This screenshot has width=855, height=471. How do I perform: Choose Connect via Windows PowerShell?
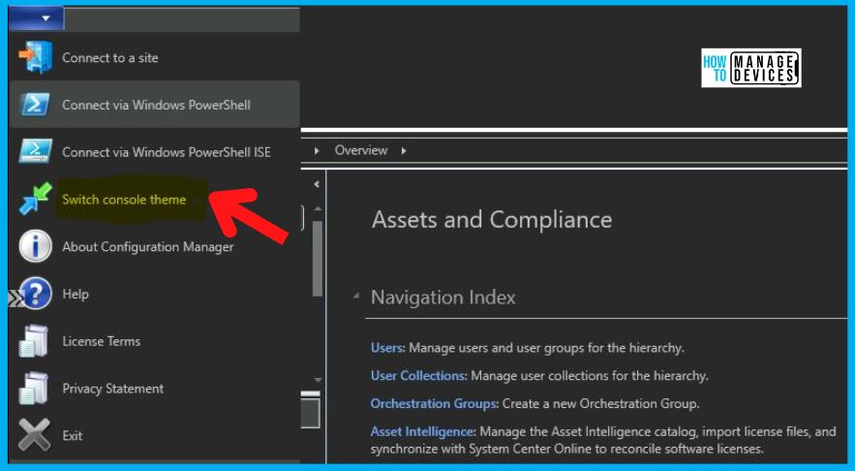pos(157,105)
